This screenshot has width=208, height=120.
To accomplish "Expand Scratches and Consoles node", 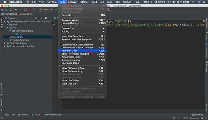I will tap(5, 46).
